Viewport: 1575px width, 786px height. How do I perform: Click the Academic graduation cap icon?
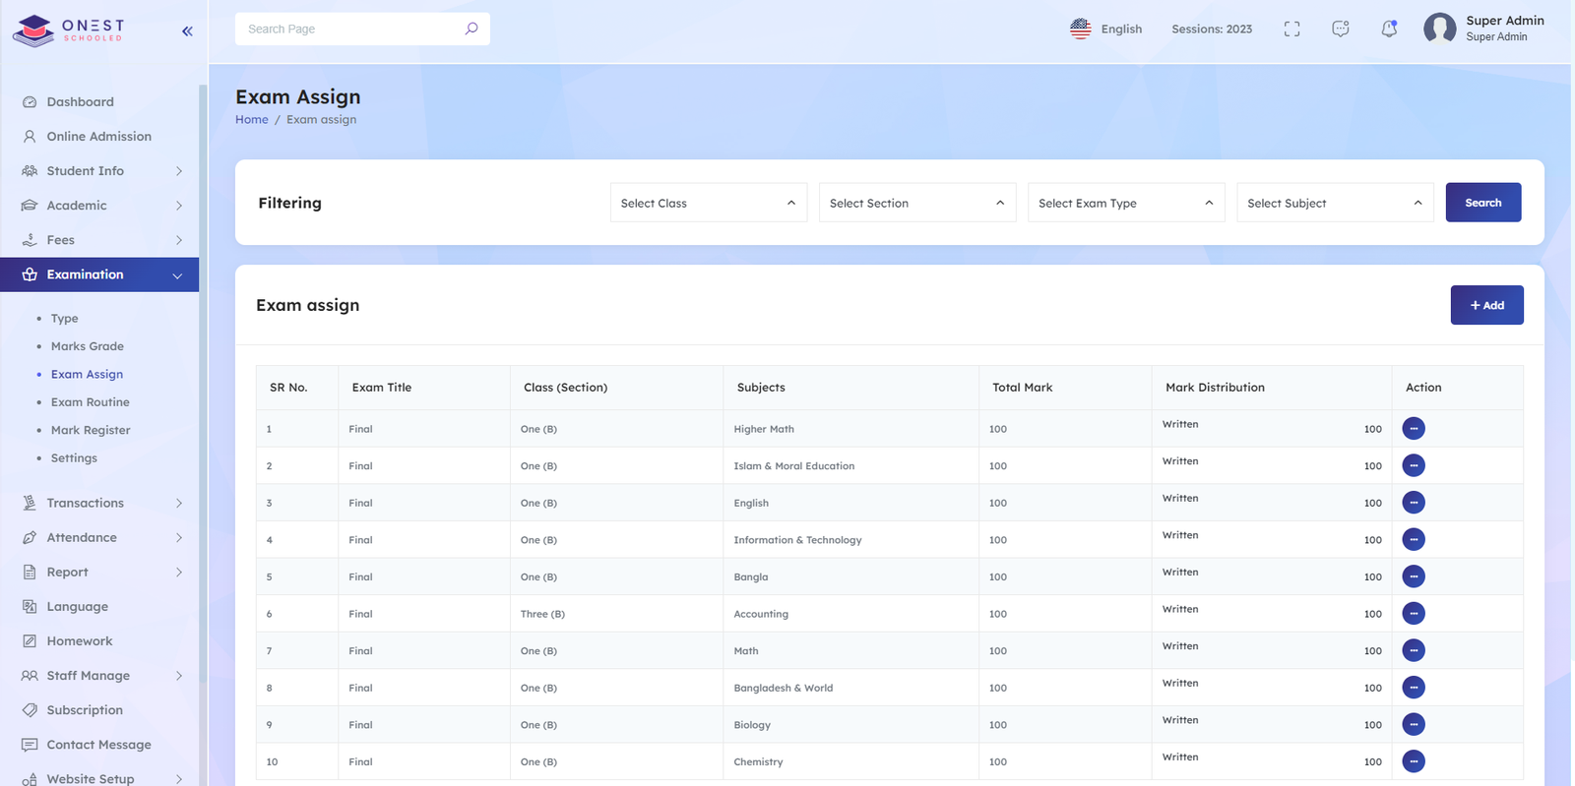click(x=30, y=206)
